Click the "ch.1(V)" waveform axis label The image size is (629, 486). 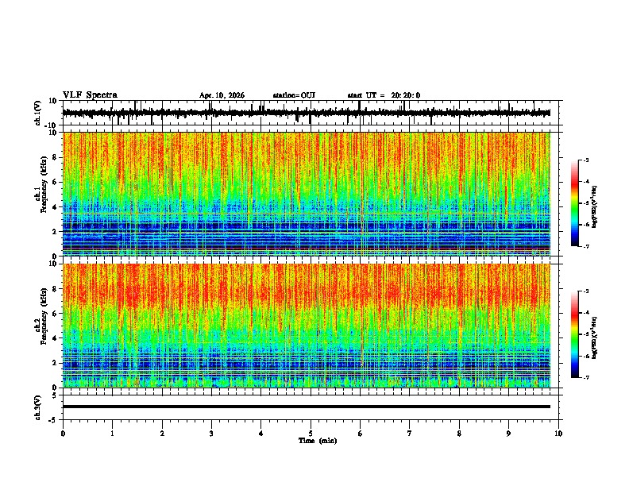click(x=38, y=113)
